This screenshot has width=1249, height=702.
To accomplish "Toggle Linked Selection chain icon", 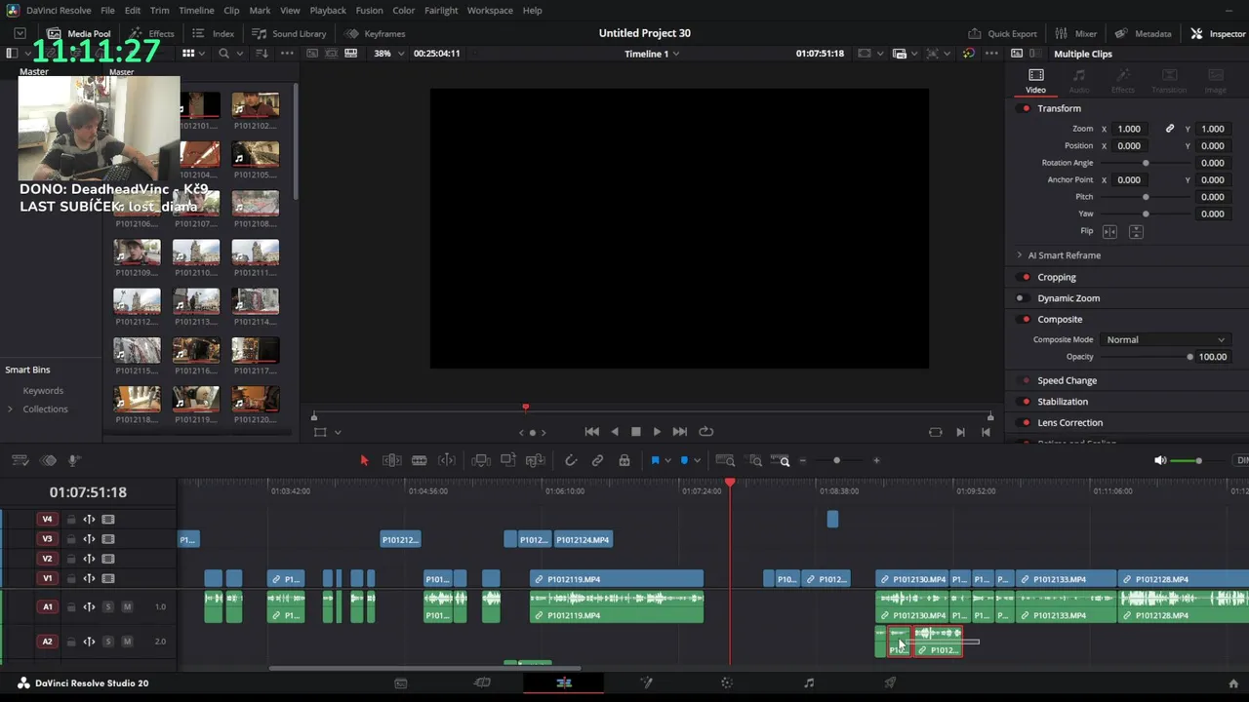I will [x=597, y=460].
